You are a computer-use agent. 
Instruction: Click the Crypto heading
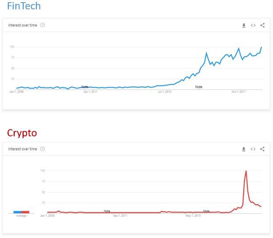pos(22,133)
